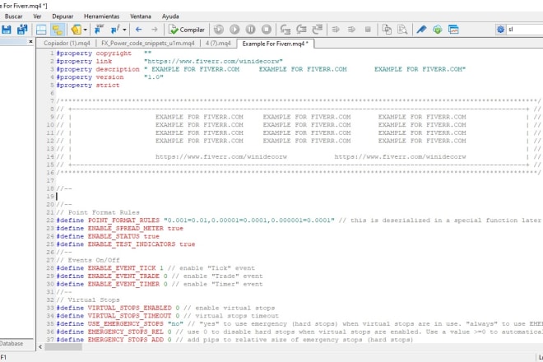Click ENABLE_EVENT_TIMER on line 30
Viewport: 543px width, 362px height.
click(x=123, y=284)
